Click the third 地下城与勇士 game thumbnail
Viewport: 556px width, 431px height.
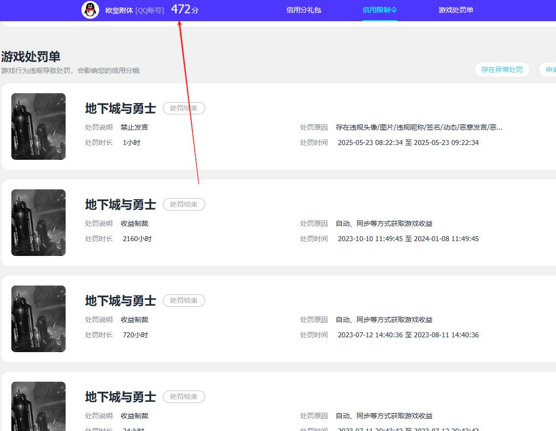click(38, 319)
